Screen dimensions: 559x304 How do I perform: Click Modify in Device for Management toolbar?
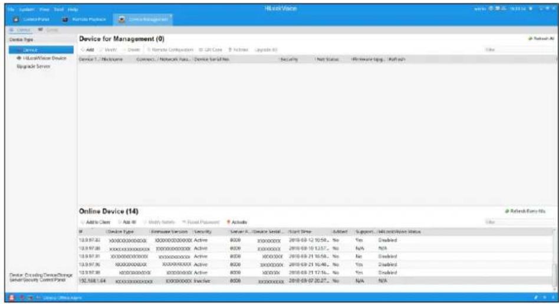pos(108,50)
